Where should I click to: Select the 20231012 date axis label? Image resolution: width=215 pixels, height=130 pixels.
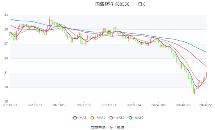pyautogui.click(x=59, y=105)
